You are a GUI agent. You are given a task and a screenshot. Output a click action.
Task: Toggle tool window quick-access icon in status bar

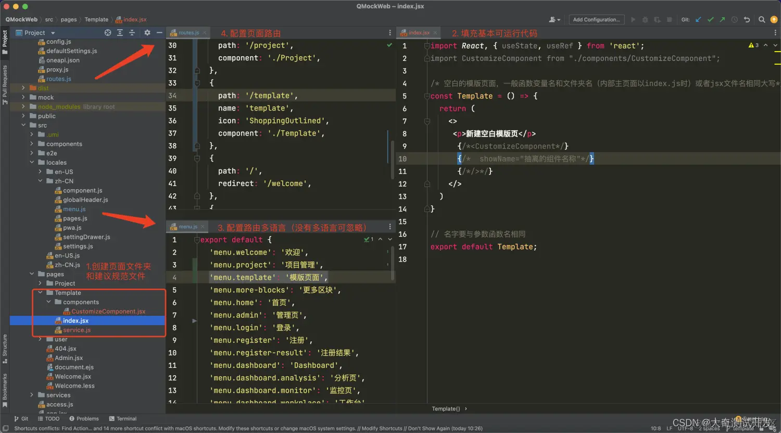click(5, 428)
